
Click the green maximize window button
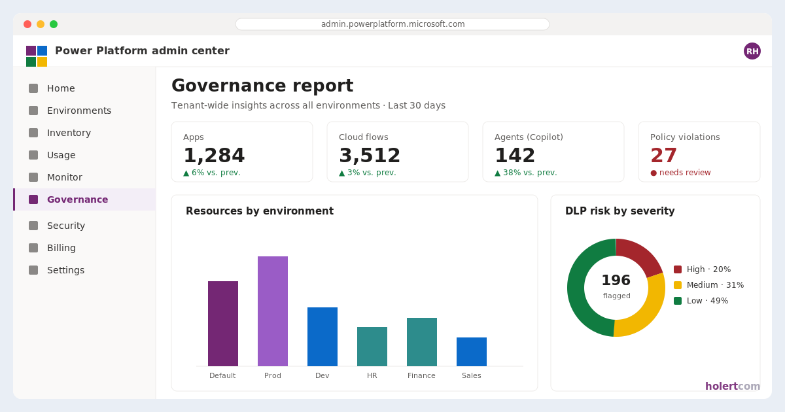54,24
